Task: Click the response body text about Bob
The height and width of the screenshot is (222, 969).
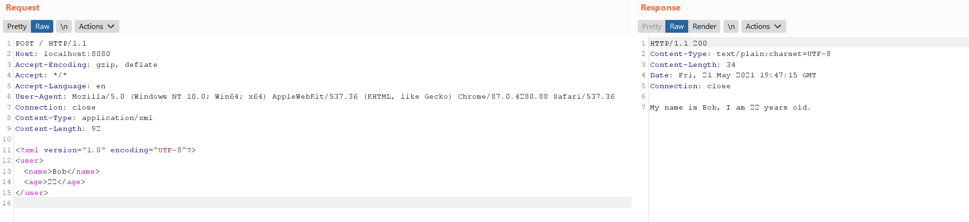Action: click(x=730, y=108)
